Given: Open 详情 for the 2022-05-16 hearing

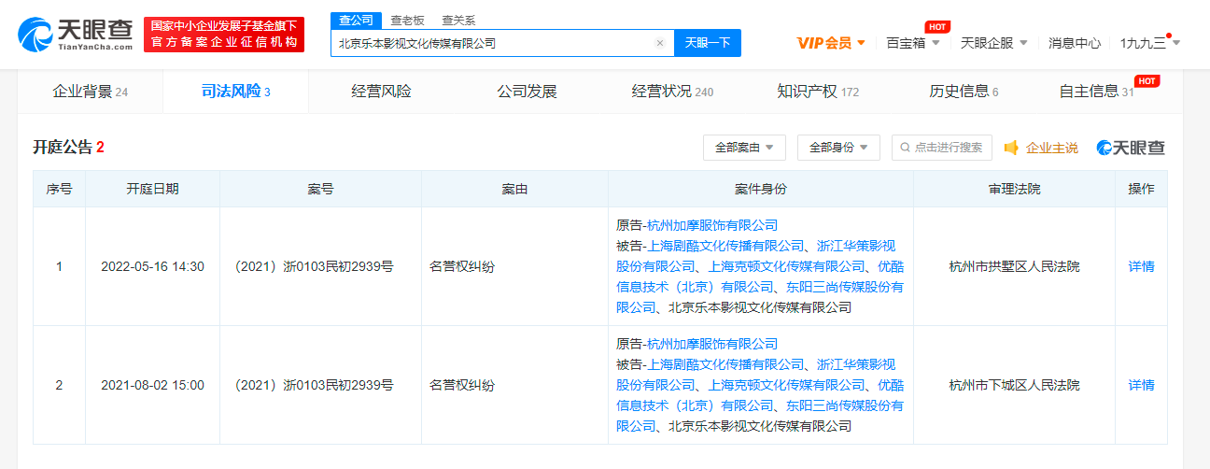Looking at the screenshot, I should [x=1141, y=266].
